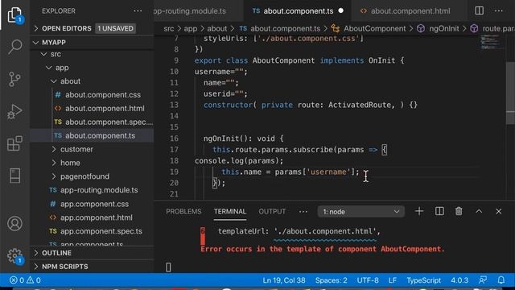Open the PROBLEMS panel tab
The width and height of the screenshot is (515, 290).
pos(183,211)
